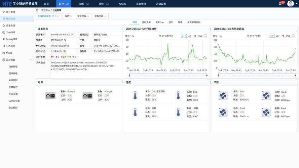Switch to 实时告警 sub-tab

coord(146,22)
